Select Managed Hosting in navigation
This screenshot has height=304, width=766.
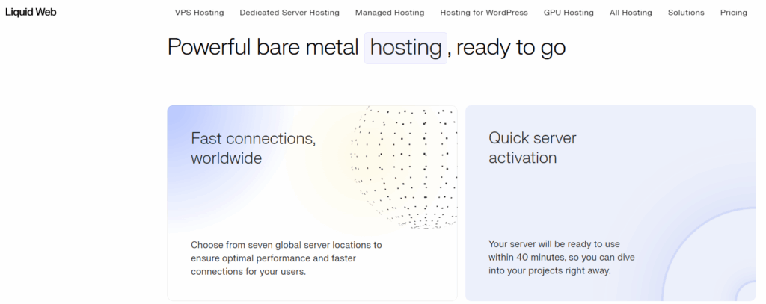point(389,13)
